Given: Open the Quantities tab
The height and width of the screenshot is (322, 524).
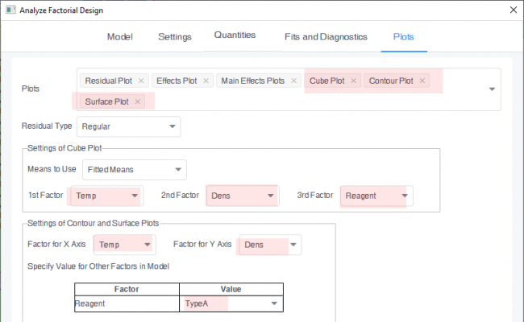Looking at the screenshot, I should 235,35.
